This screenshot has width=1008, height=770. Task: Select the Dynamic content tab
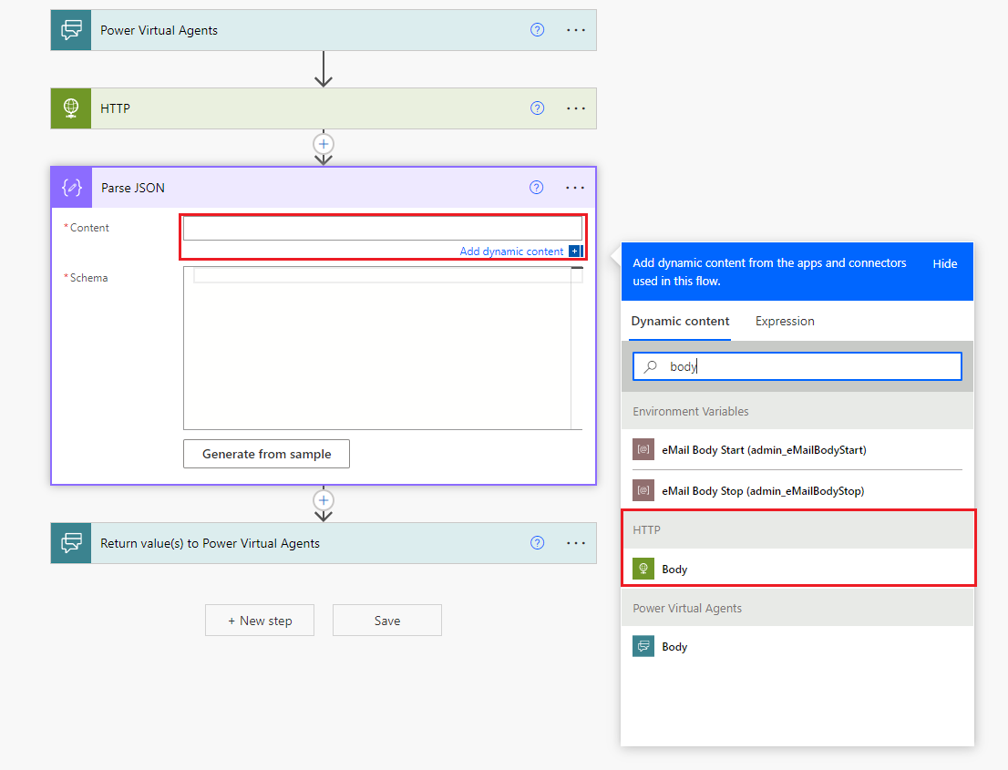(680, 321)
